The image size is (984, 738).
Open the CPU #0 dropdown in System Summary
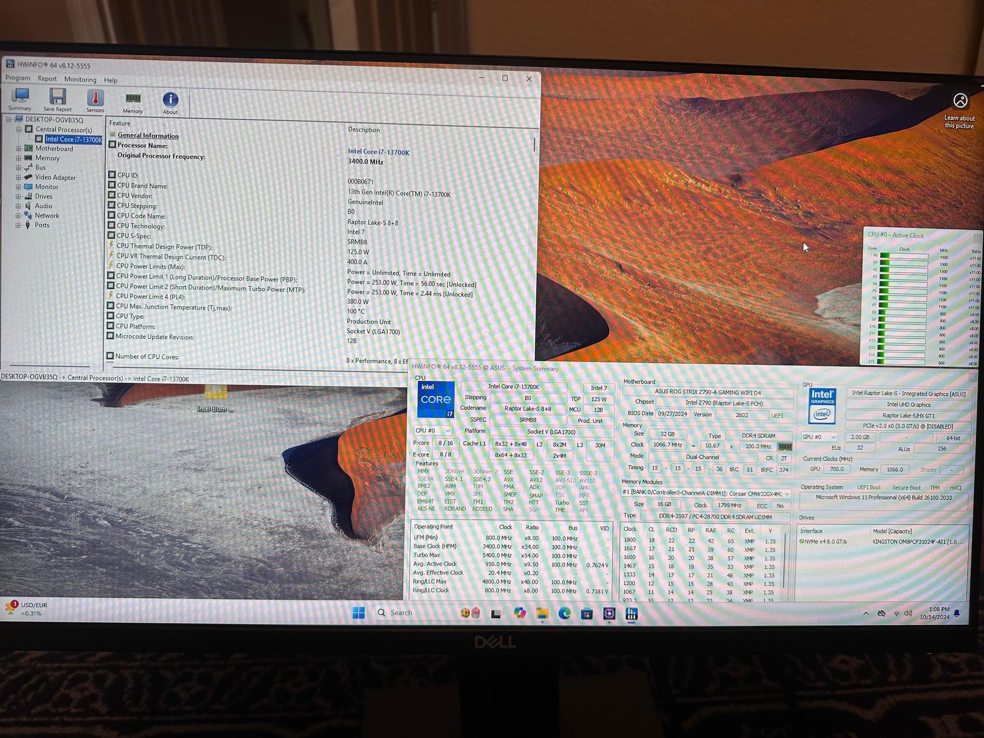[x=432, y=430]
